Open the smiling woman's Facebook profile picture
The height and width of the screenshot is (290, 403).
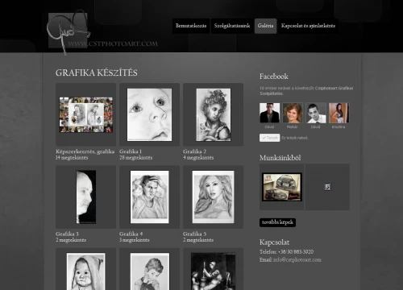[293, 113]
